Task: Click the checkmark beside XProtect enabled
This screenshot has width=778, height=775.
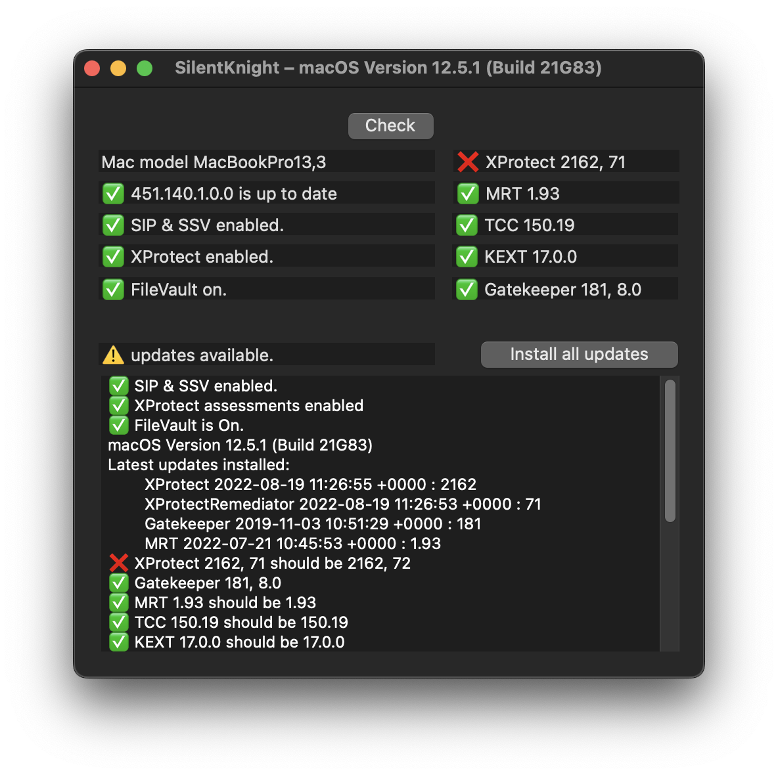Action: tap(112, 256)
